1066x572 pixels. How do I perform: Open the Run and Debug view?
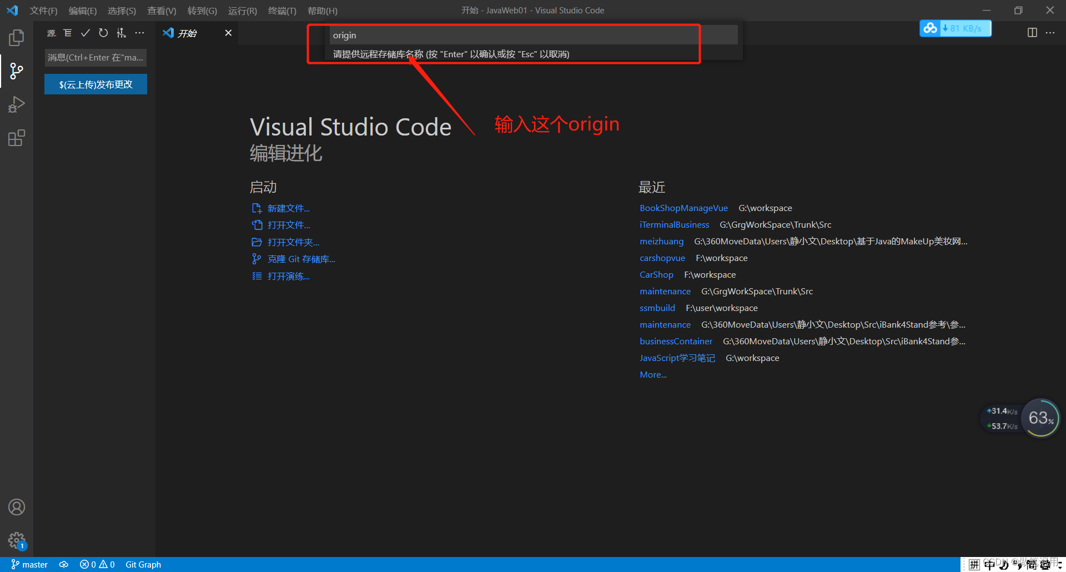(17, 104)
